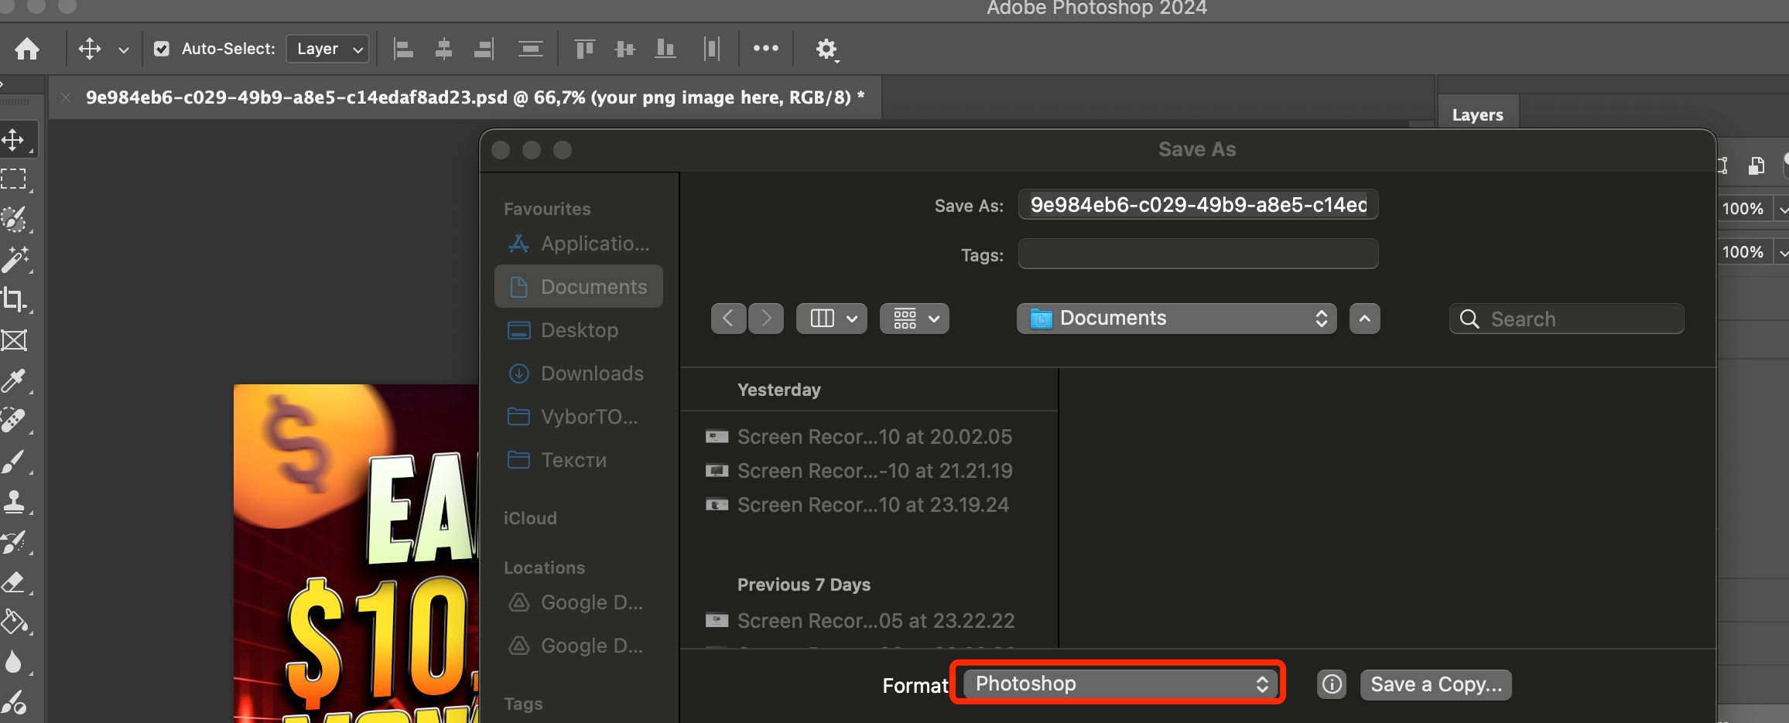Open the group-by grid dropdown
Screen dimensions: 1789x723
pos(915,319)
